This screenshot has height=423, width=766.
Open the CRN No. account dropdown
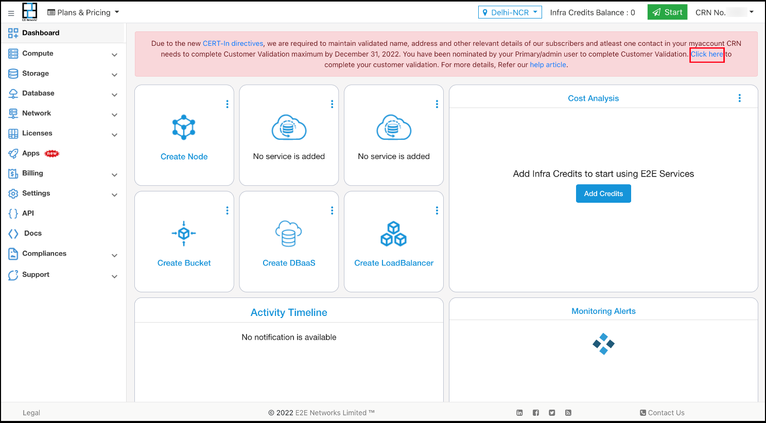(x=725, y=12)
